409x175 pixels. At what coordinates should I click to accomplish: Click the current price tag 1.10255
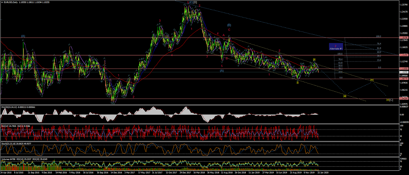(404, 72)
